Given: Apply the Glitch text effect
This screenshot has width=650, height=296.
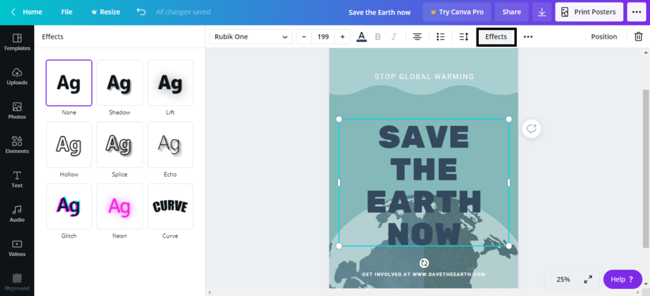Looking at the screenshot, I should [69, 206].
